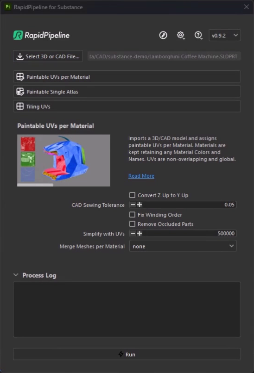The image size is (254, 373).
Task: Click the Substance Painter Pt title icon
Action: [x=8, y=6]
